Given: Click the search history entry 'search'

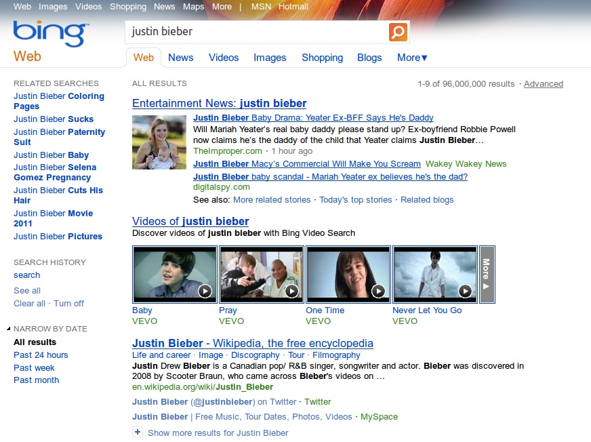Looking at the screenshot, I should [x=26, y=275].
